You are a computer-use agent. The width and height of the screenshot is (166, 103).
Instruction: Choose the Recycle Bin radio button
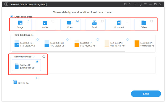click(x=37, y=78)
